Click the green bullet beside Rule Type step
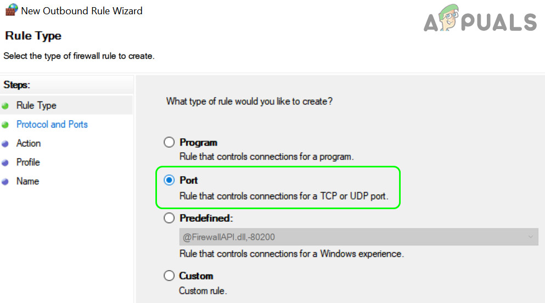 click(x=5, y=106)
